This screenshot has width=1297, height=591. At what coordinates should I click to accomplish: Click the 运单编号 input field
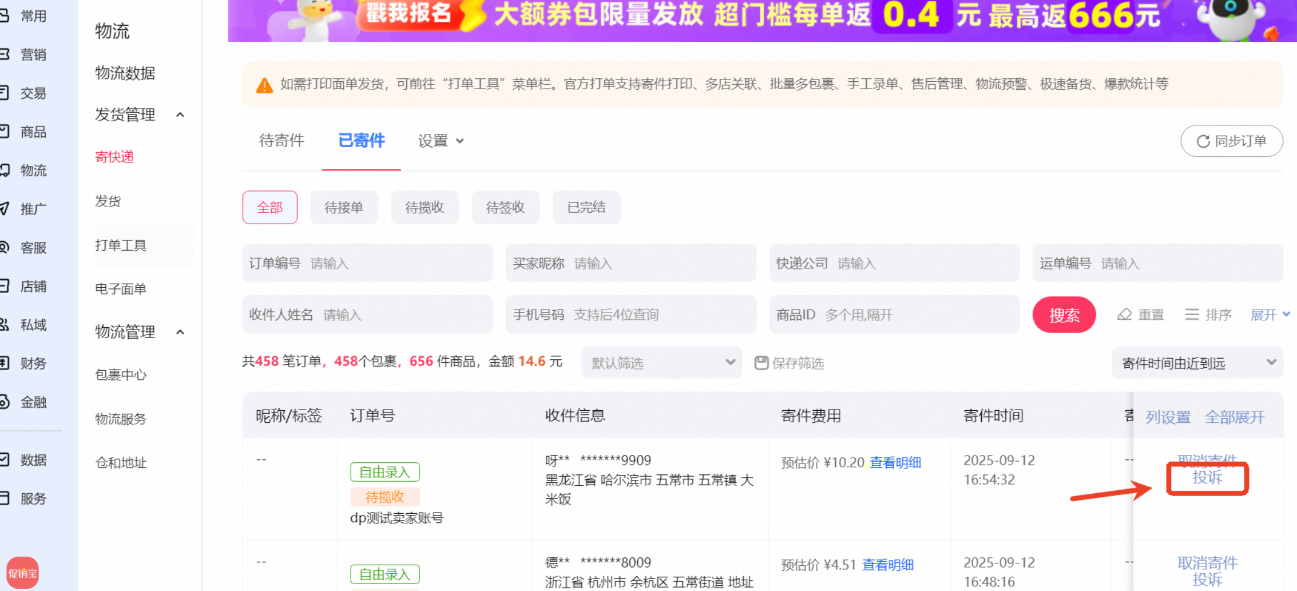pos(1158,263)
